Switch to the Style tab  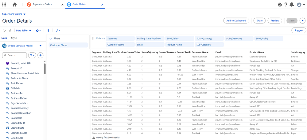tap(14, 38)
